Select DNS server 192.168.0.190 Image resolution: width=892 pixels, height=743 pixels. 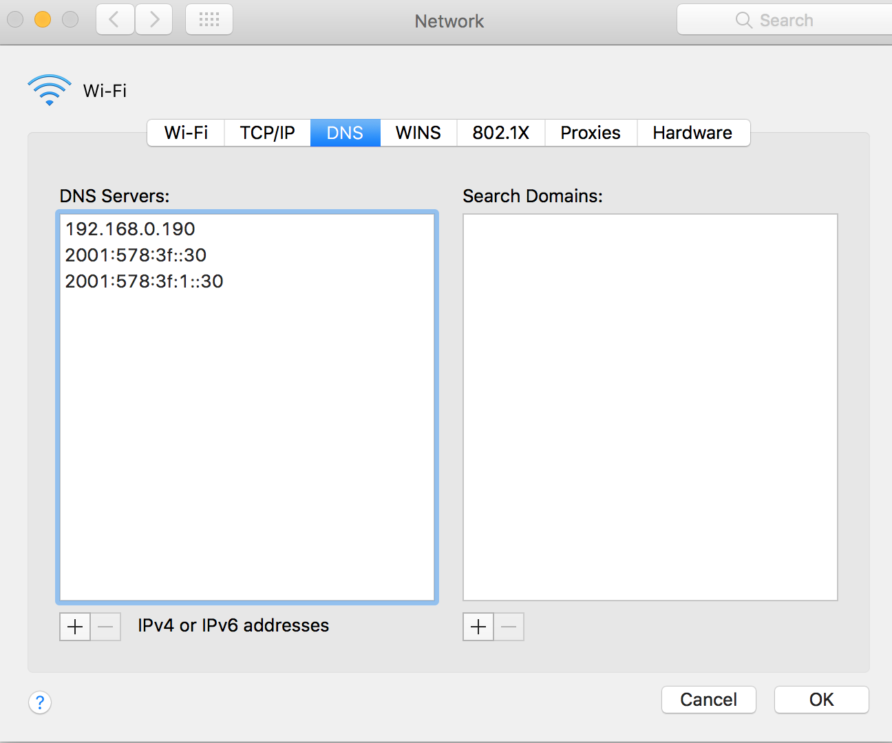[247, 228]
